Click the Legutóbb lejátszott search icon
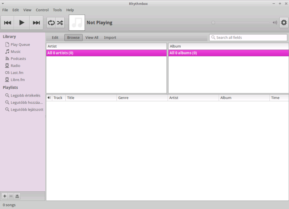This screenshot has width=289, height=209. coord(7,110)
